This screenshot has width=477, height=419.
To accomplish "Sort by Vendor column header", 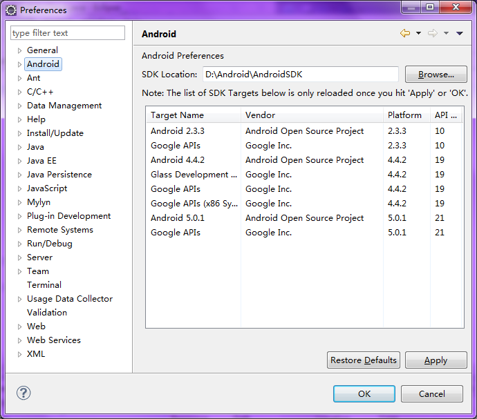I will point(312,115).
